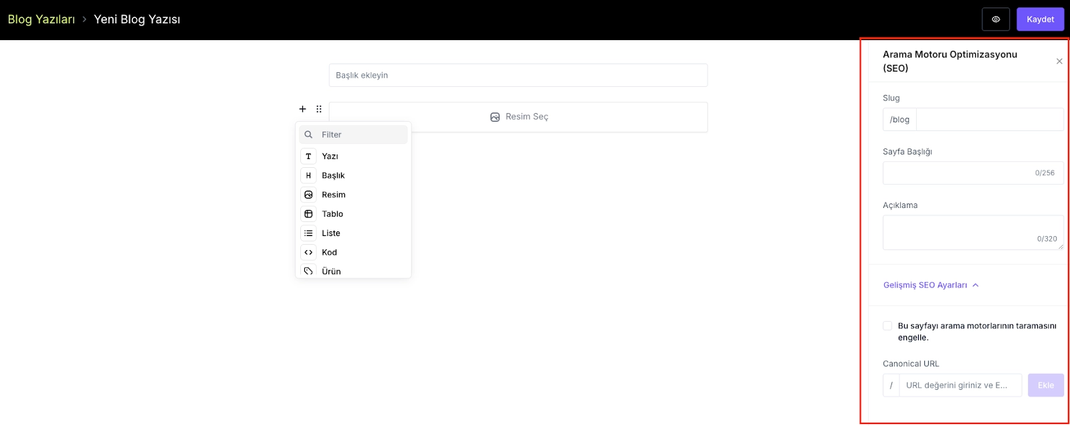Screen dimensions: 1070x426
Task: Choose the Tablo block icon
Action: tap(308, 214)
